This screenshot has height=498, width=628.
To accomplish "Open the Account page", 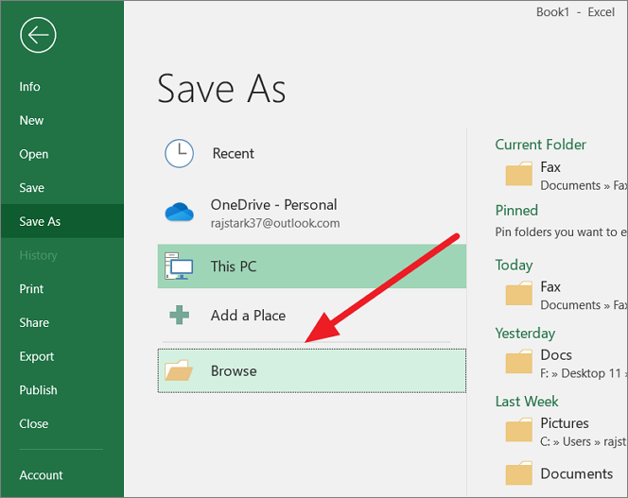I will click(x=62, y=474).
